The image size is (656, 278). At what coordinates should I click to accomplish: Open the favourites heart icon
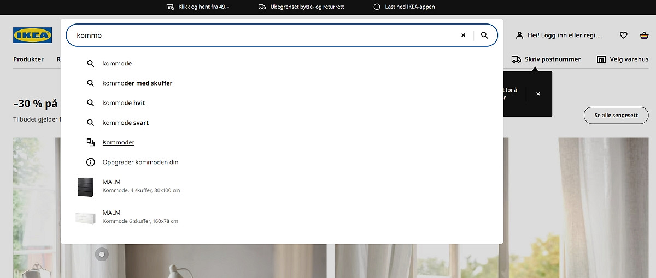point(624,35)
